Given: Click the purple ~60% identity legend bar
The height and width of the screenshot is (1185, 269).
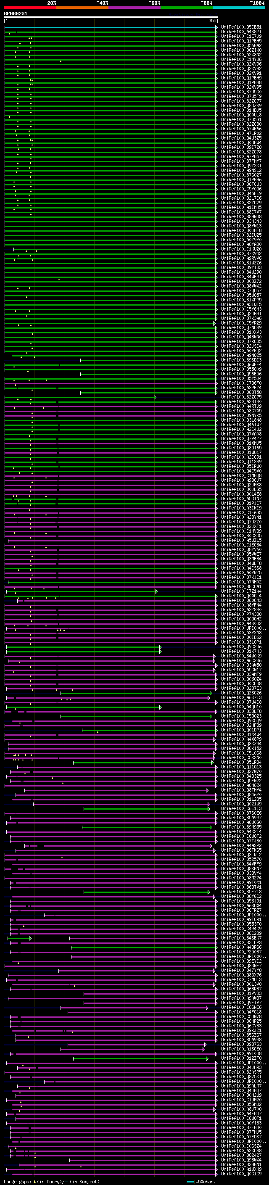Looking at the screenshot, I should point(134,8).
